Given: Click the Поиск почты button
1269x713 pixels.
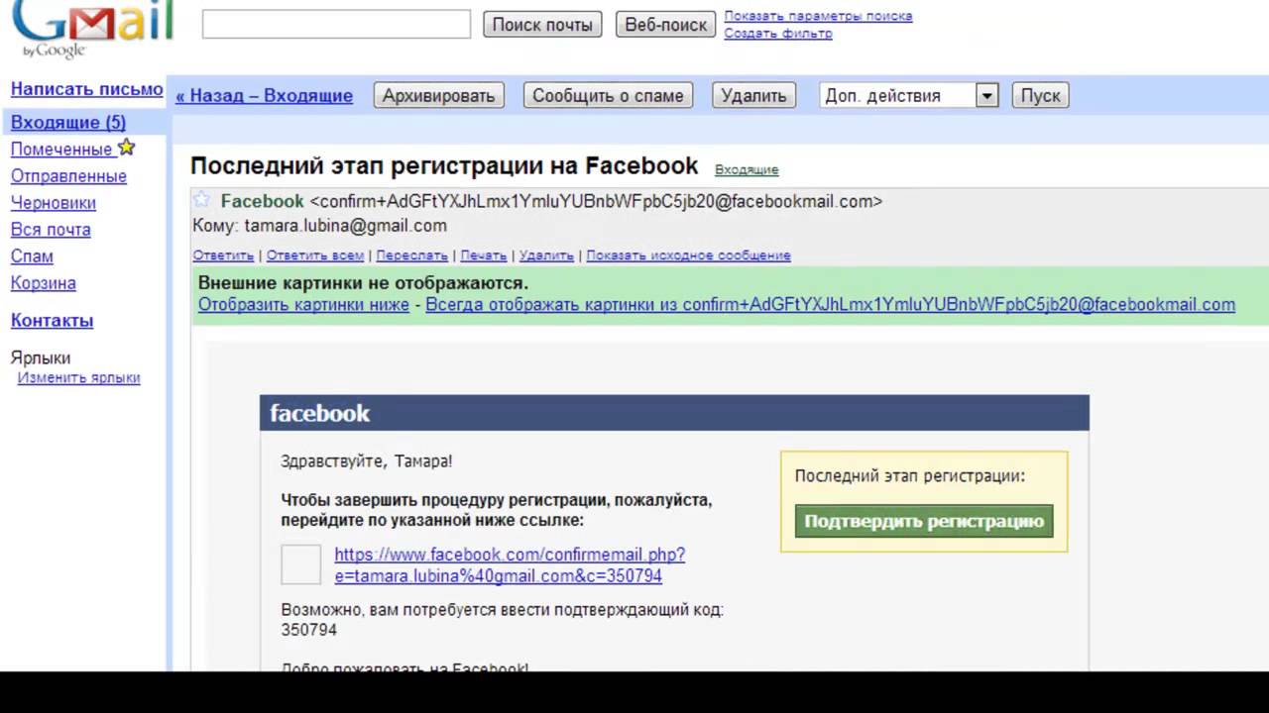Looking at the screenshot, I should [x=542, y=25].
